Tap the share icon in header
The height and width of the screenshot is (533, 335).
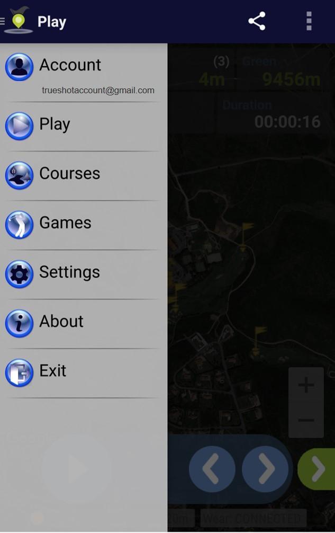(x=257, y=21)
